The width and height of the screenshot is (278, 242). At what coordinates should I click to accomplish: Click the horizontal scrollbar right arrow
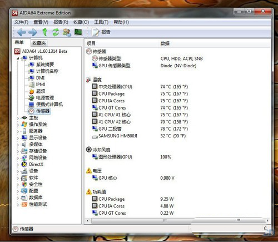tap(267, 220)
